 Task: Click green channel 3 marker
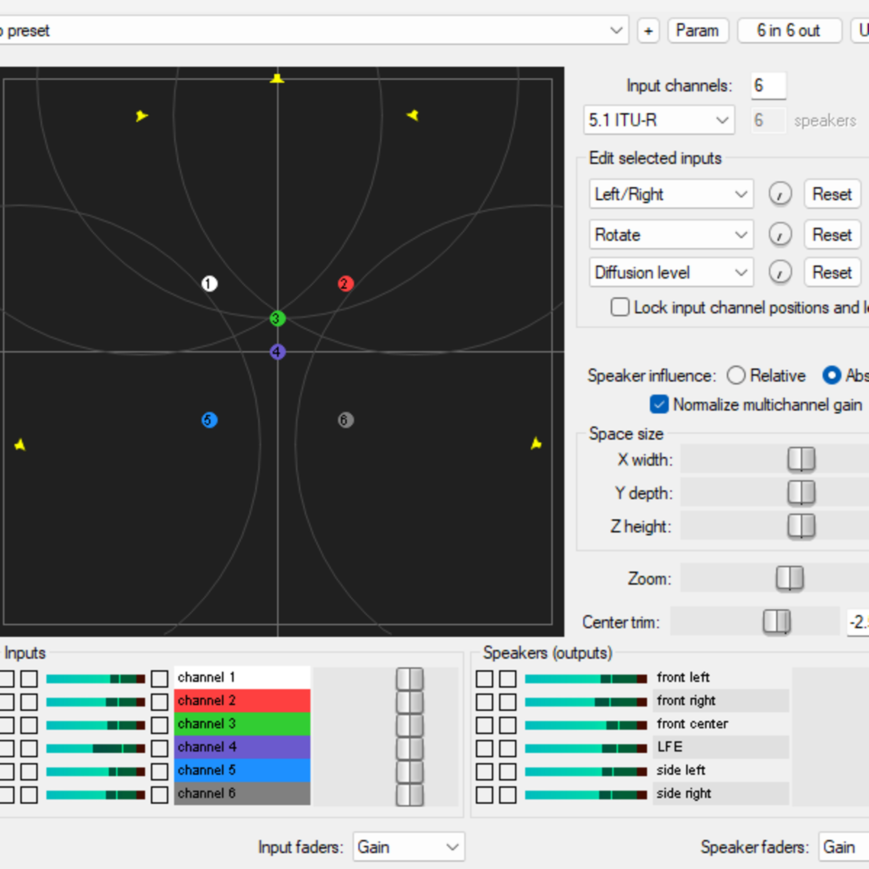coord(277,318)
